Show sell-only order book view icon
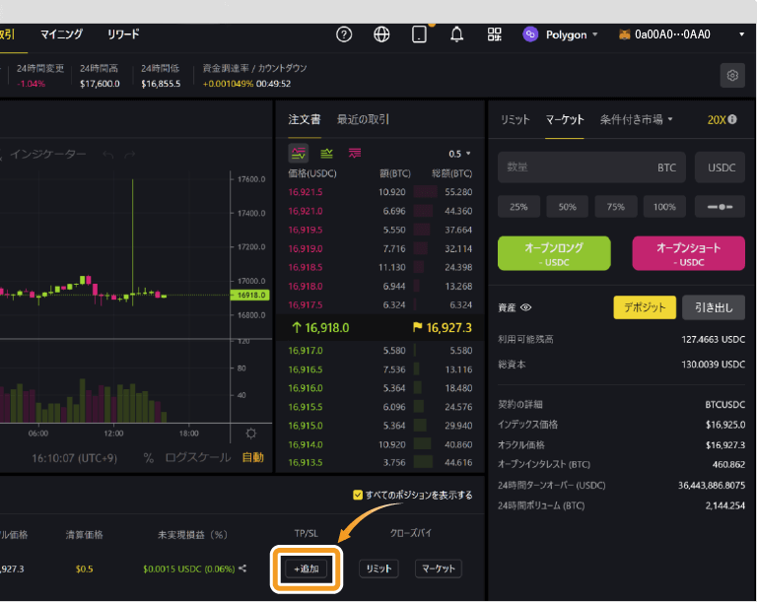This screenshot has width=757, height=602. click(355, 154)
